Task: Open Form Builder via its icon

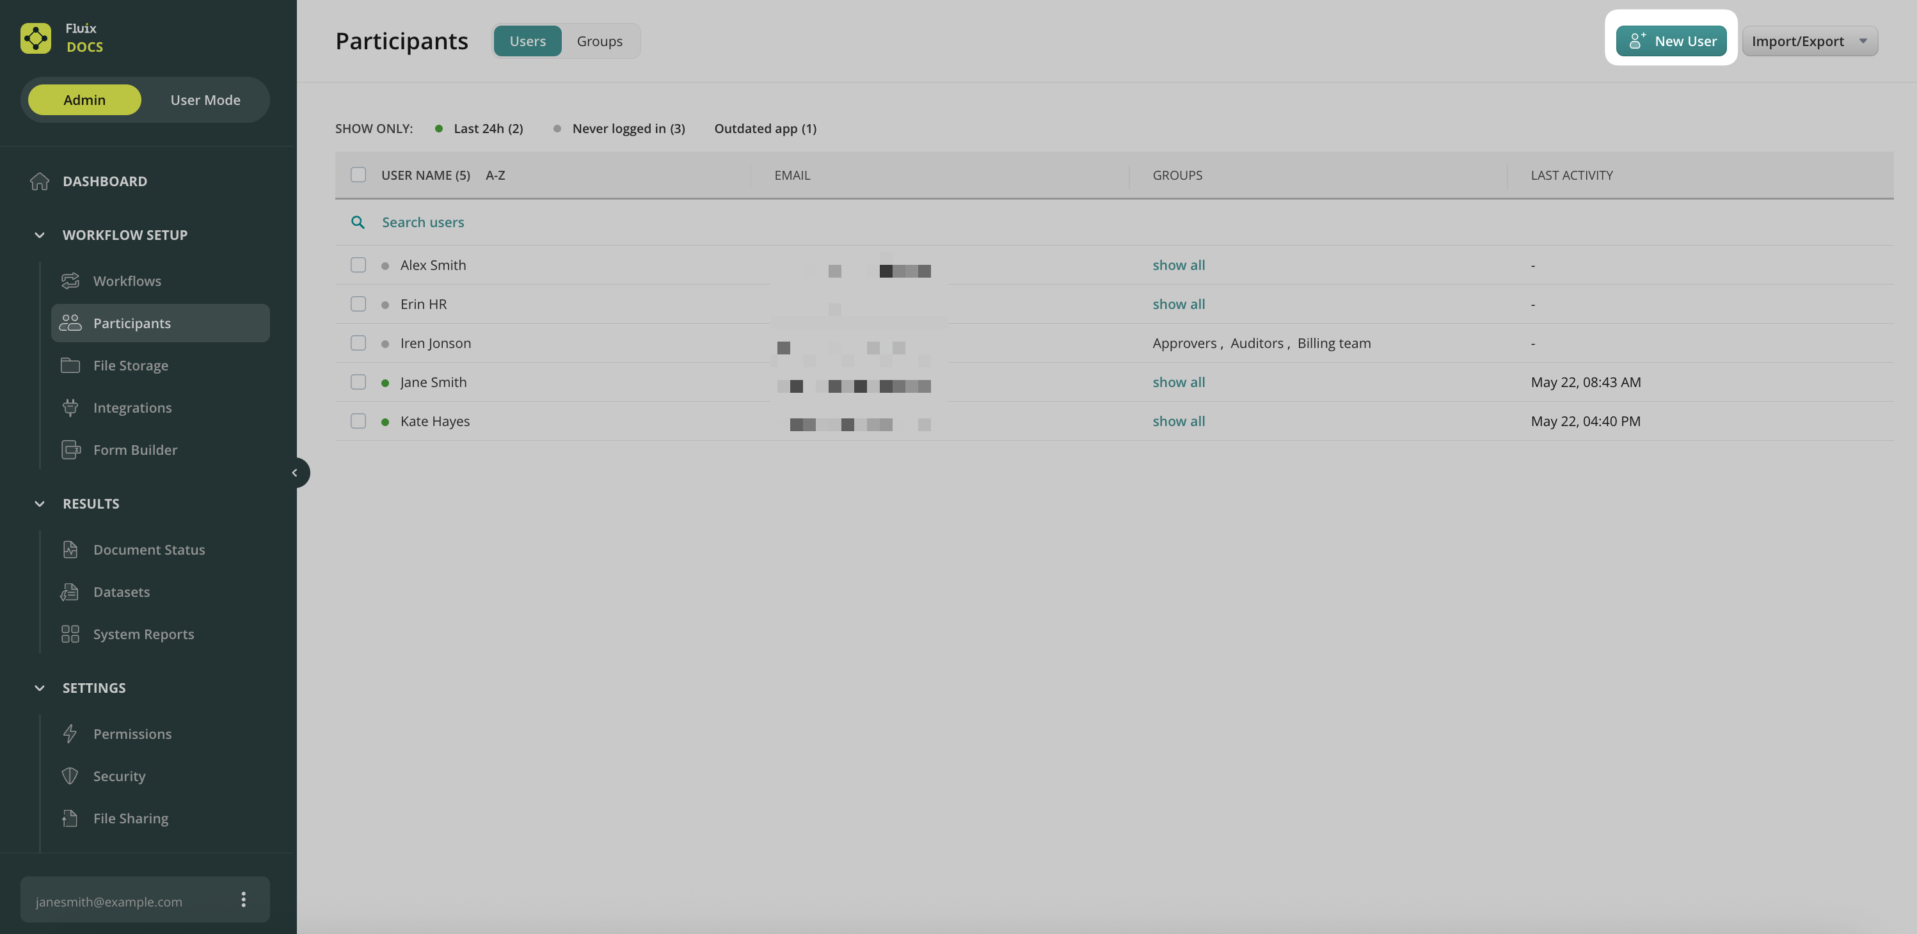Action: coord(70,450)
